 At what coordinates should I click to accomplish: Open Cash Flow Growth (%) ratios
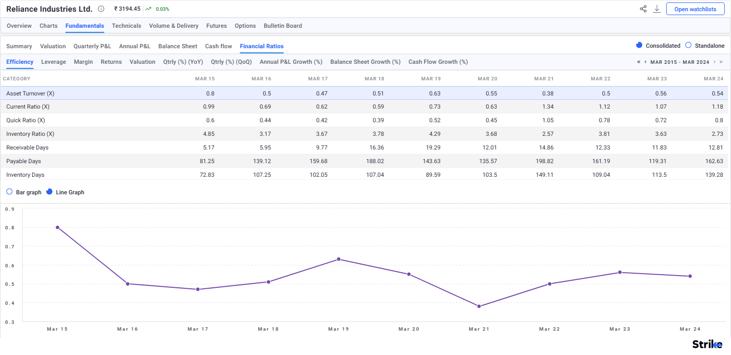[438, 62]
